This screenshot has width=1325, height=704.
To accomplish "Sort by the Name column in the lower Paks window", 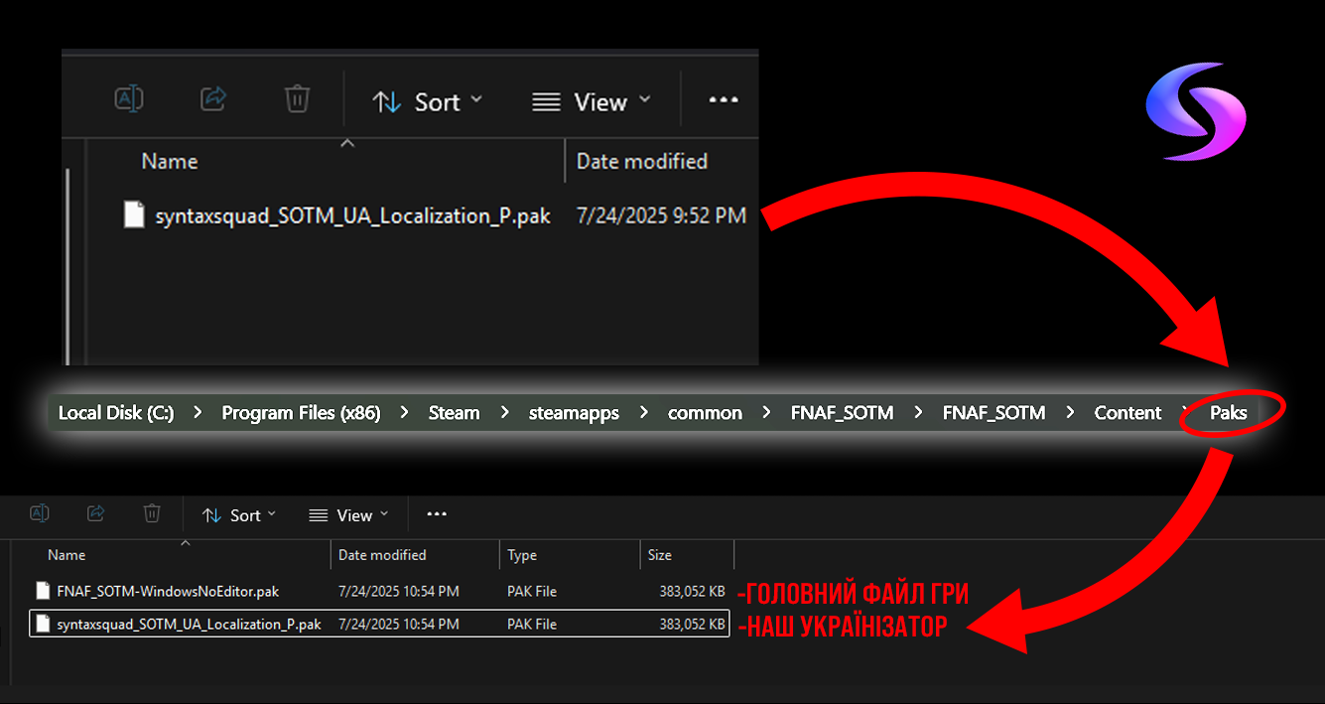I will [66, 555].
